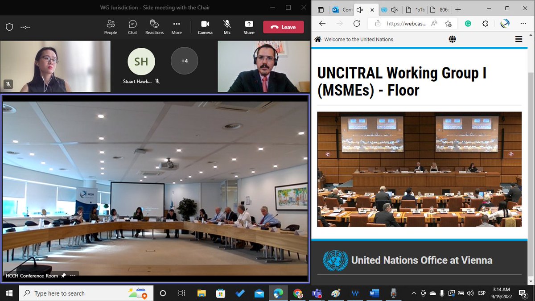
Task: Open the Grammarly extension
Action: coord(468,24)
